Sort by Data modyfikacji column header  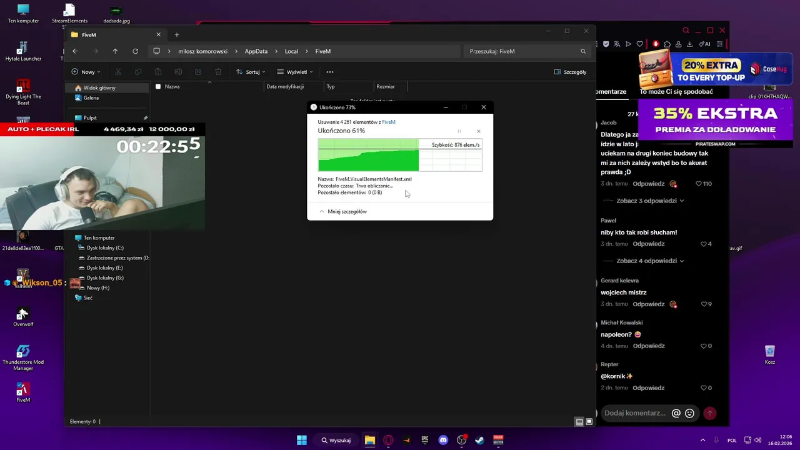coord(285,87)
